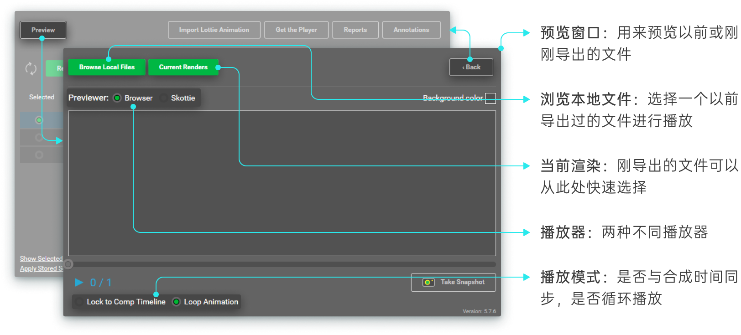Select the Browser previewer option

click(x=117, y=98)
